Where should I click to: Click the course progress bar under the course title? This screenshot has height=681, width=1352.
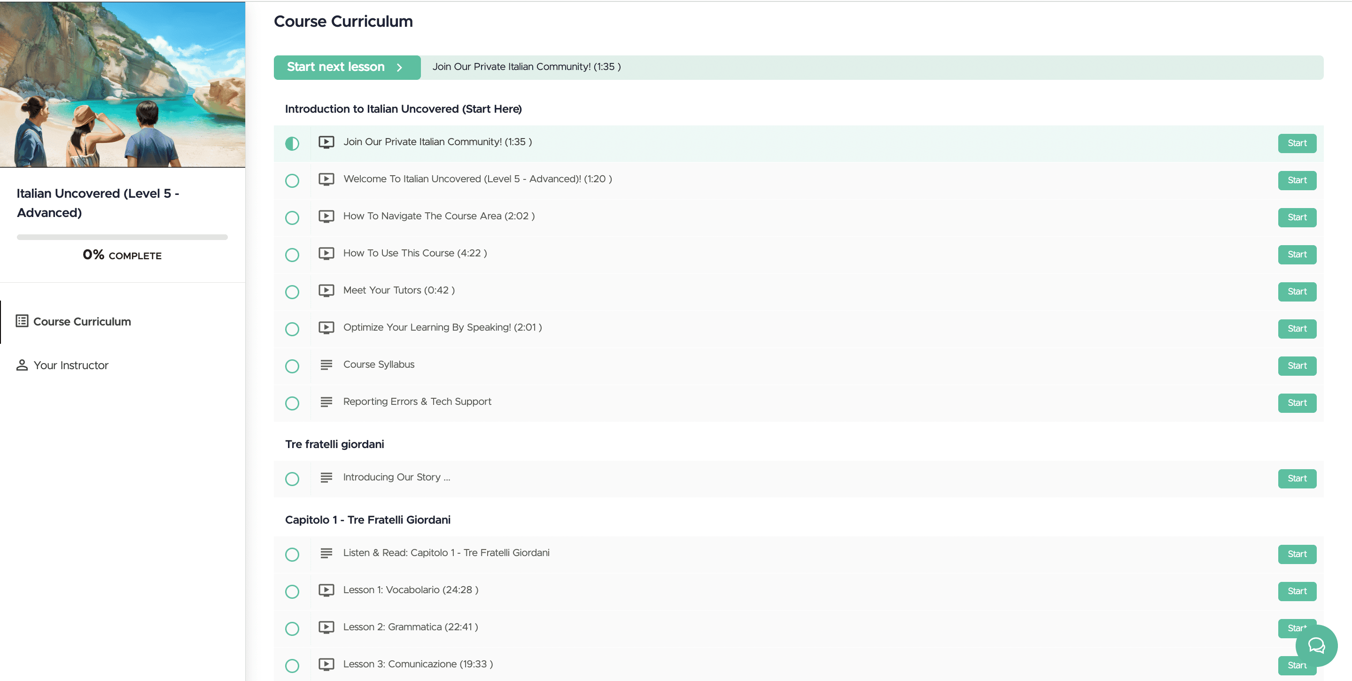pyautogui.click(x=122, y=237)
